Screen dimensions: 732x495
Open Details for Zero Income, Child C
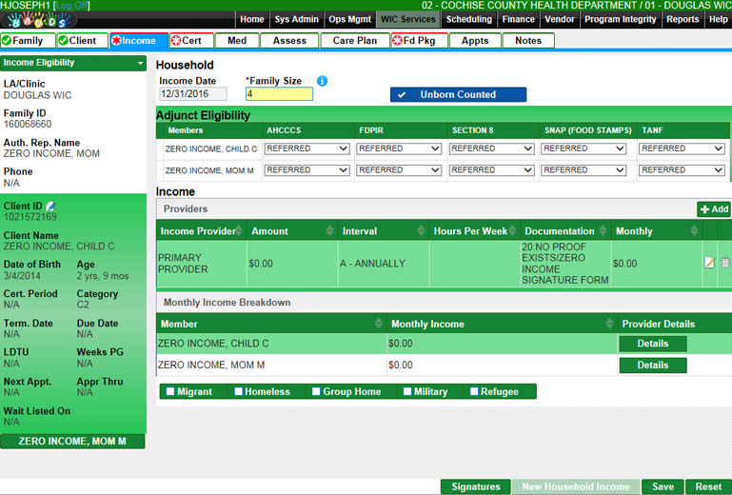click(652, 344)
